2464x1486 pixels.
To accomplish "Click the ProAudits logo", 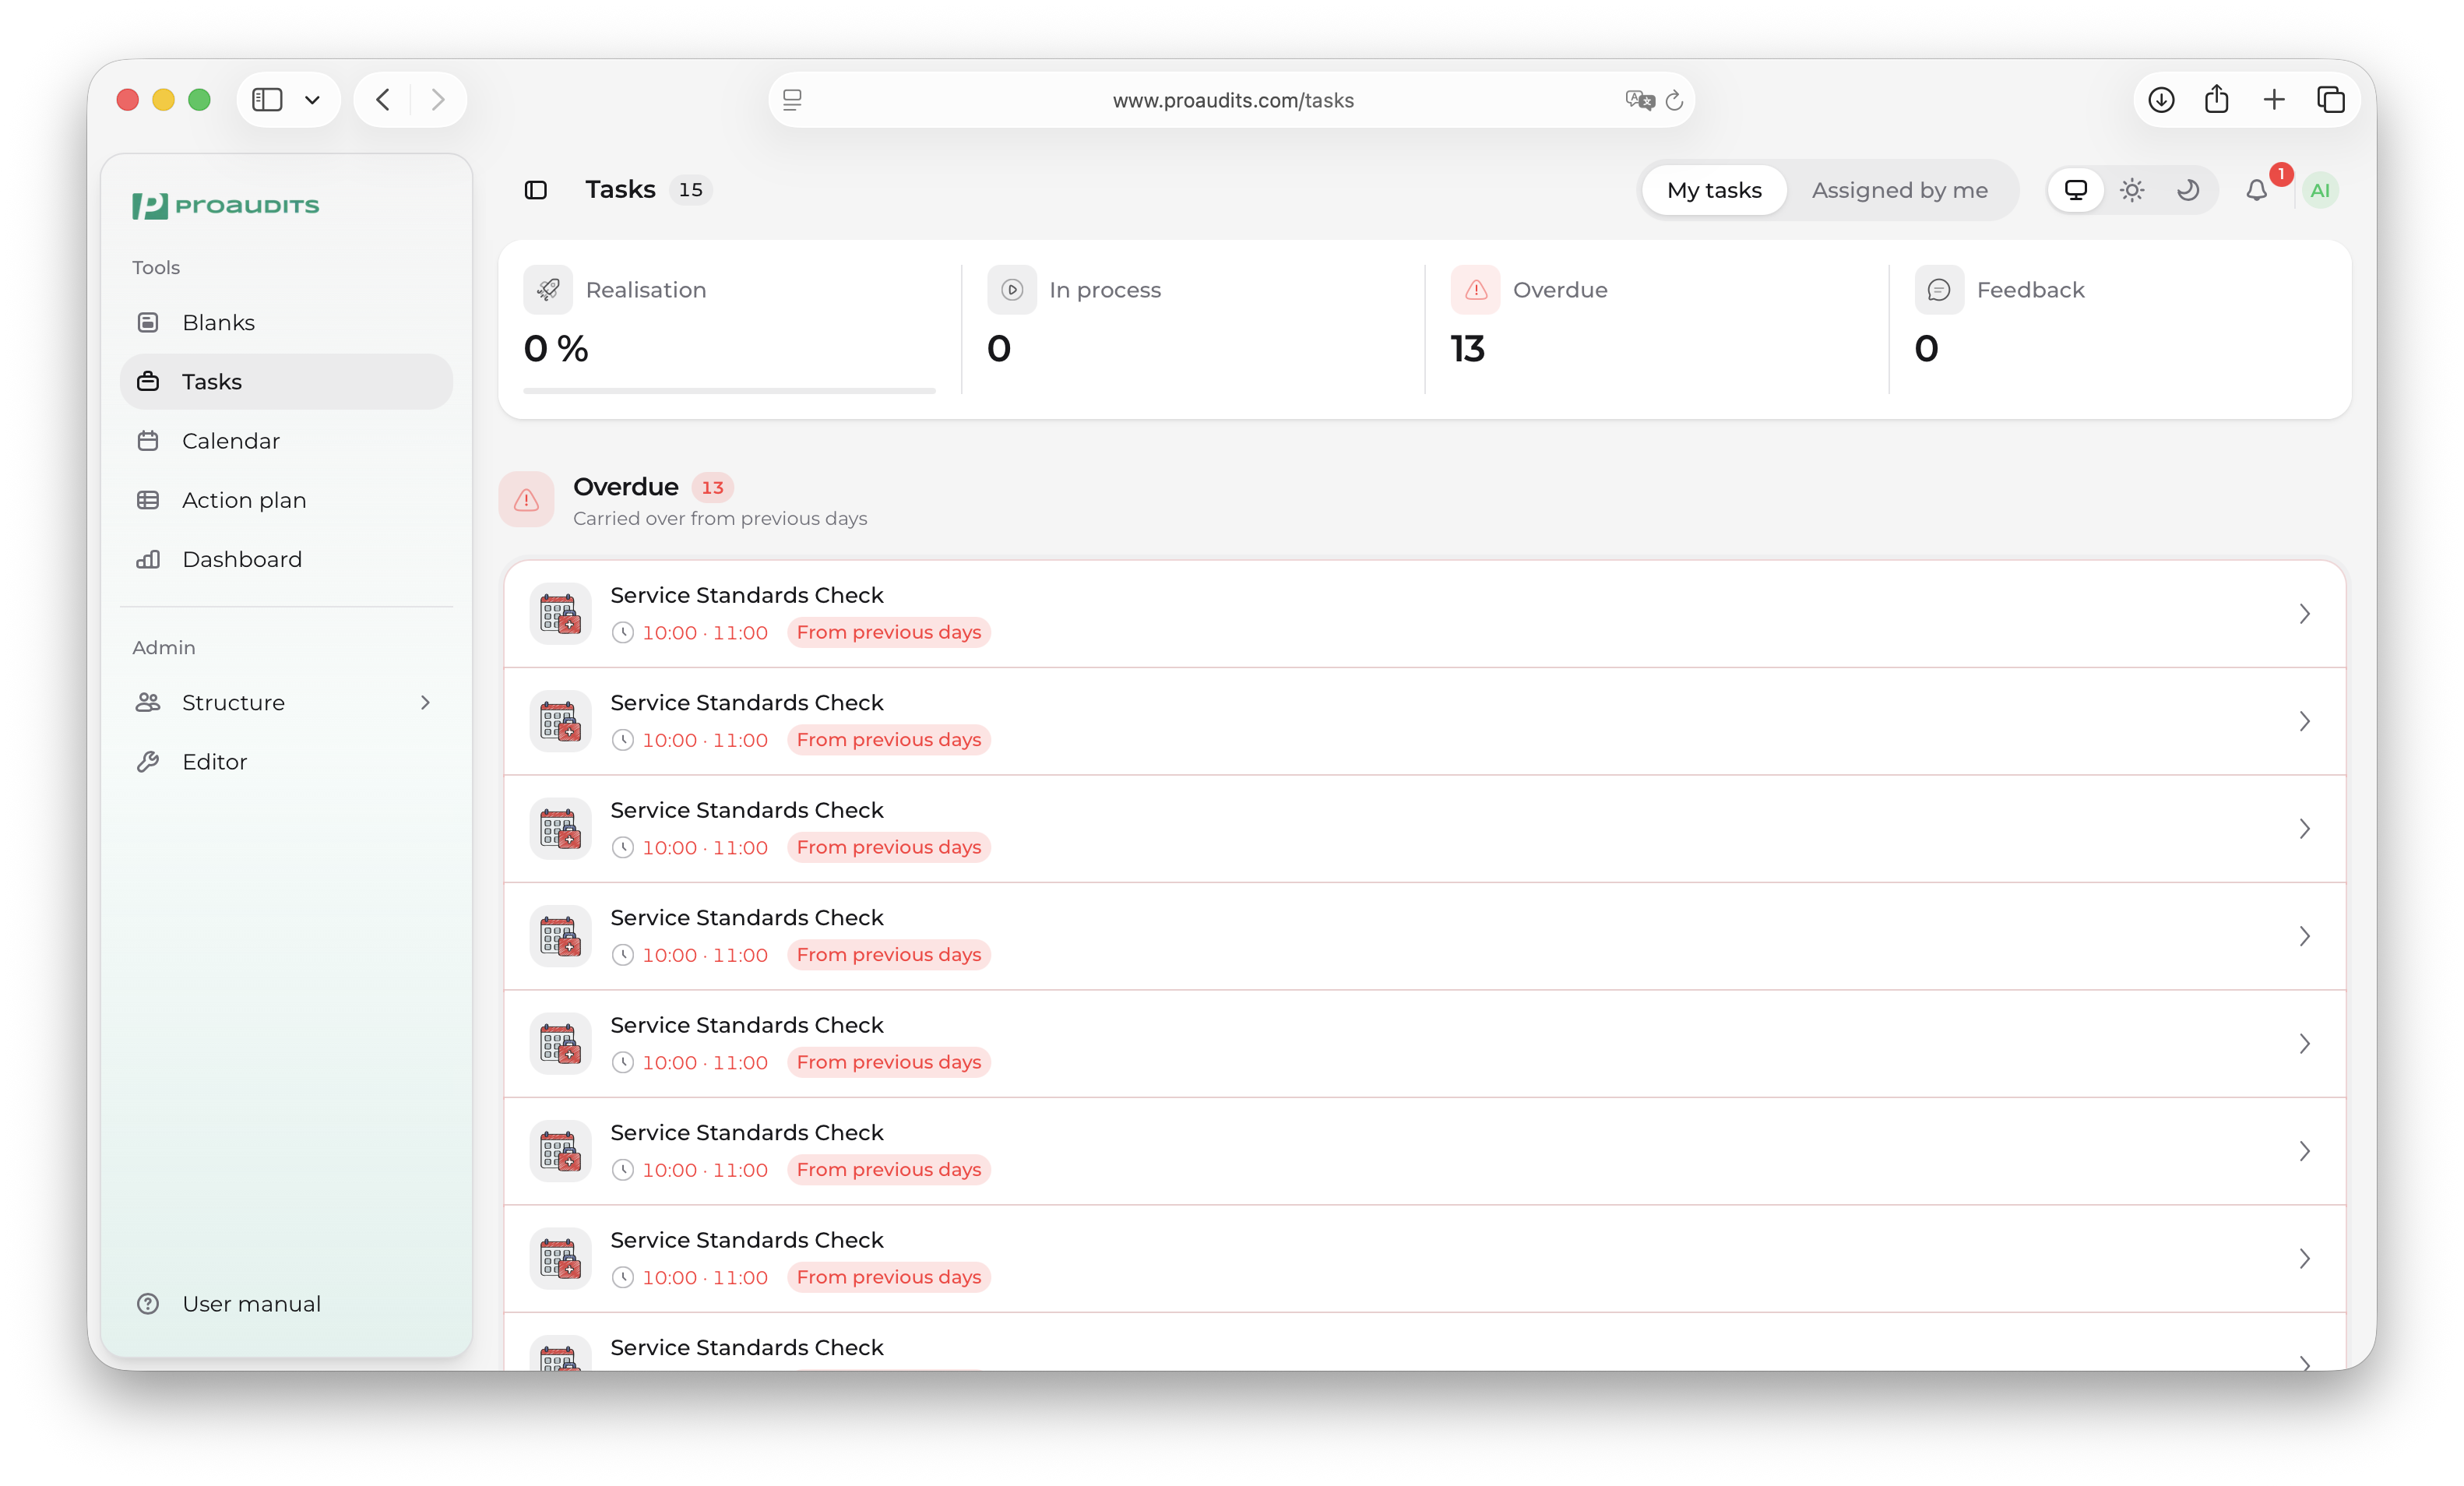I will click(226, 205).
